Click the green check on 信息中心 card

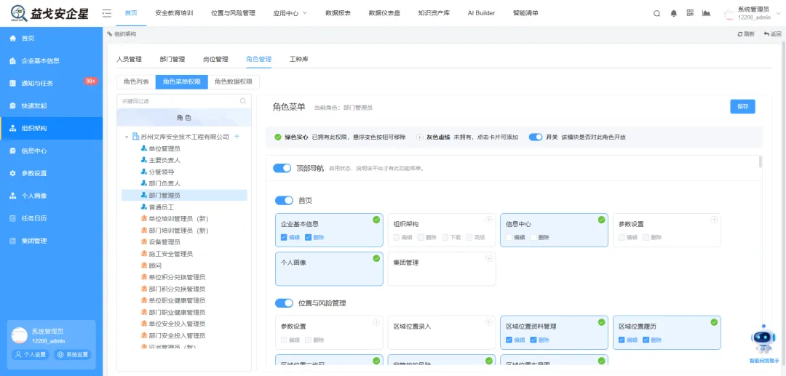[x=602, y=220]
